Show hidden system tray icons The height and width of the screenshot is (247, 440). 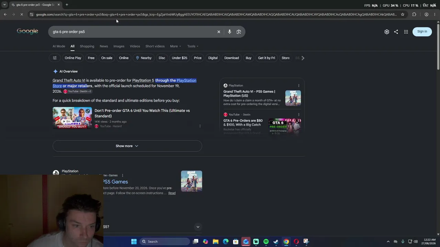coord(388,242)
